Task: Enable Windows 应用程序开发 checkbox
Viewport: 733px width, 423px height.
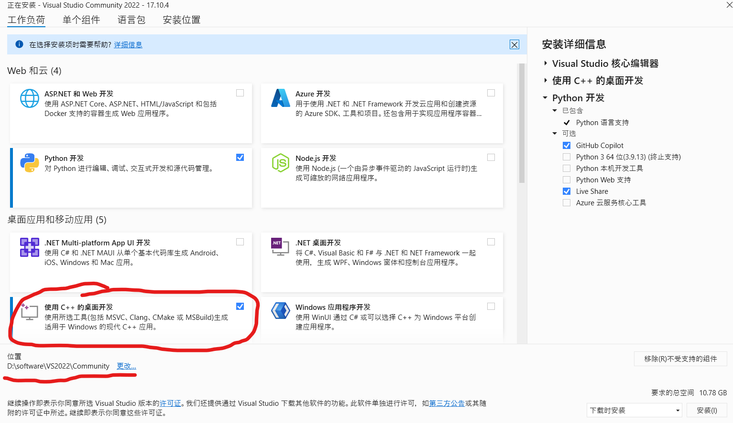Action: tap(491, 307)
